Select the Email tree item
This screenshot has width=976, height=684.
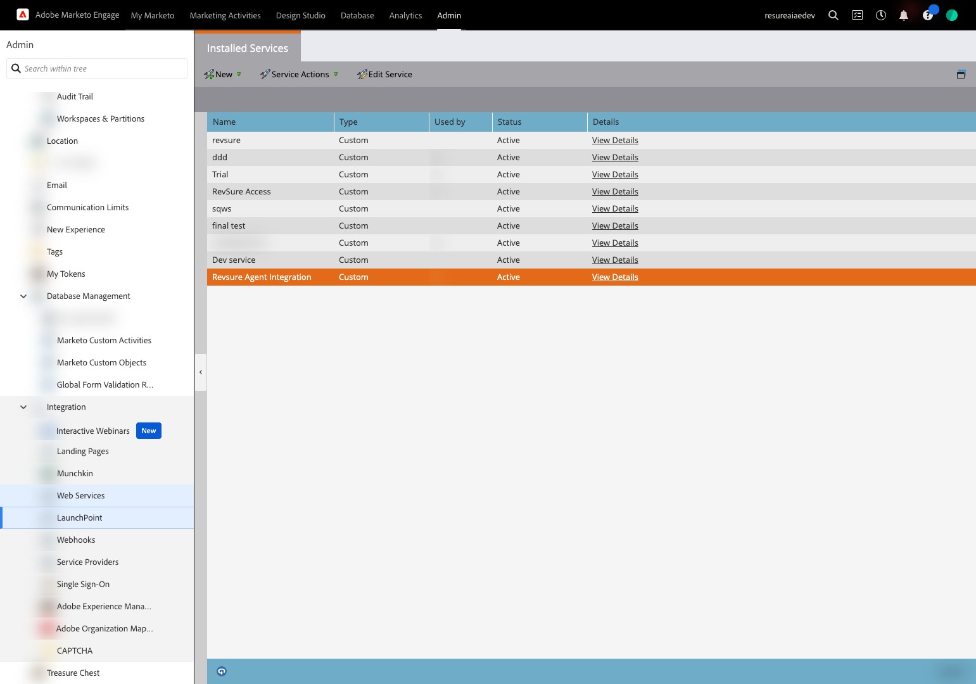point(57,185)
